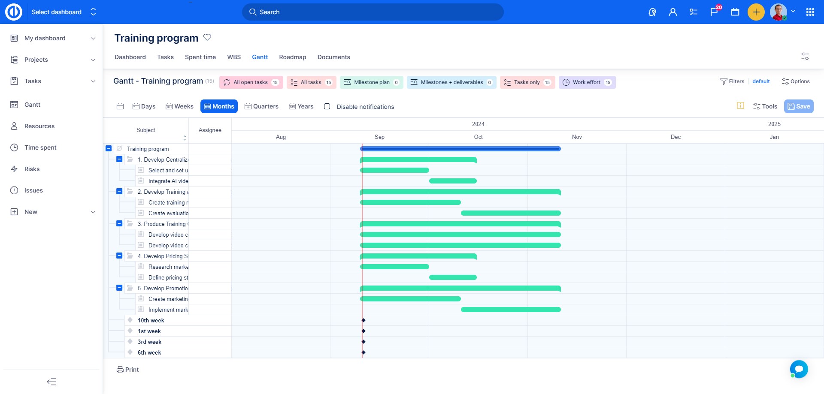Expand the Projects sidebar menu

[x=93, y=60]
